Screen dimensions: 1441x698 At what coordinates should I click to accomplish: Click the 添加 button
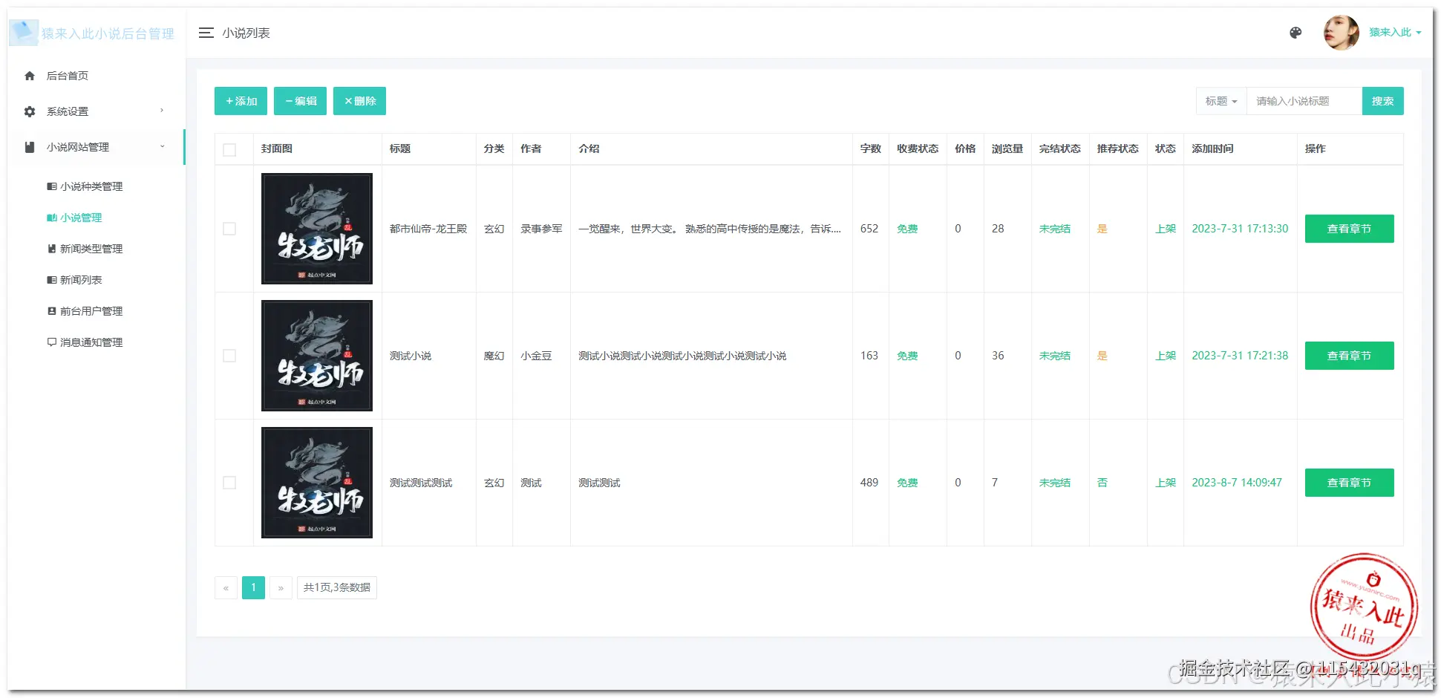pyautogui.click(x=241, y=101)
